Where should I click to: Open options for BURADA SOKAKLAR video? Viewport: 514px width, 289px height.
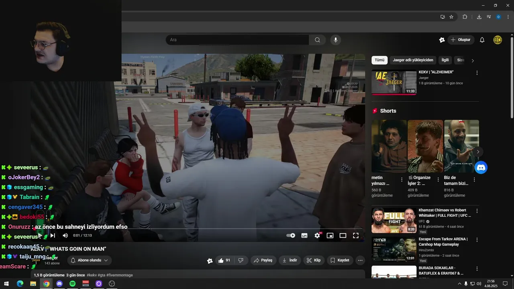(477, 269)
